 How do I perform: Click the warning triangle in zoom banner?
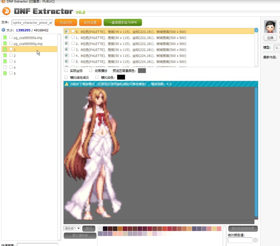pos(67,84)
